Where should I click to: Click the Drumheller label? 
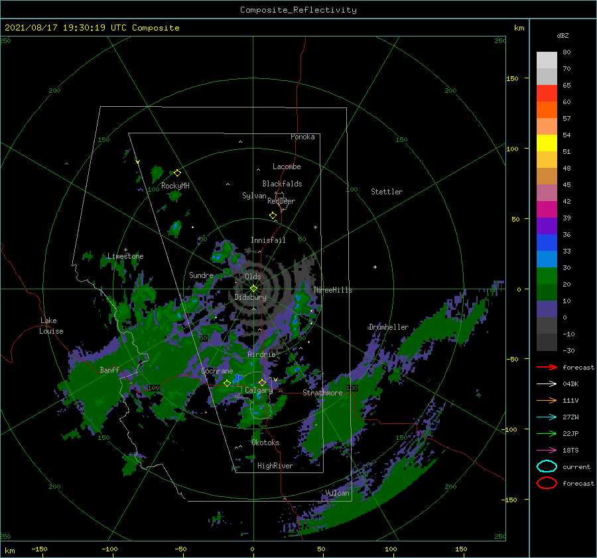pyautogui.click(x=388, y=327)
